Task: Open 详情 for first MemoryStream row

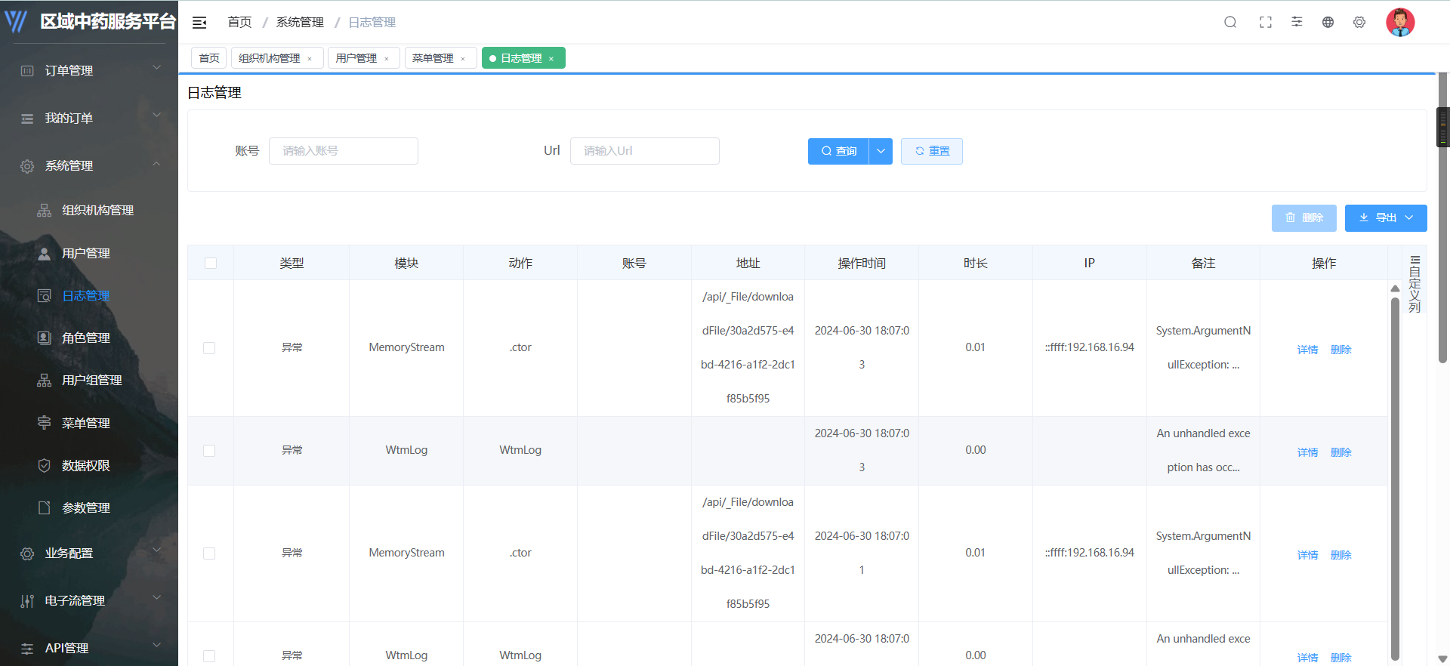Action: pos(1307,350)
